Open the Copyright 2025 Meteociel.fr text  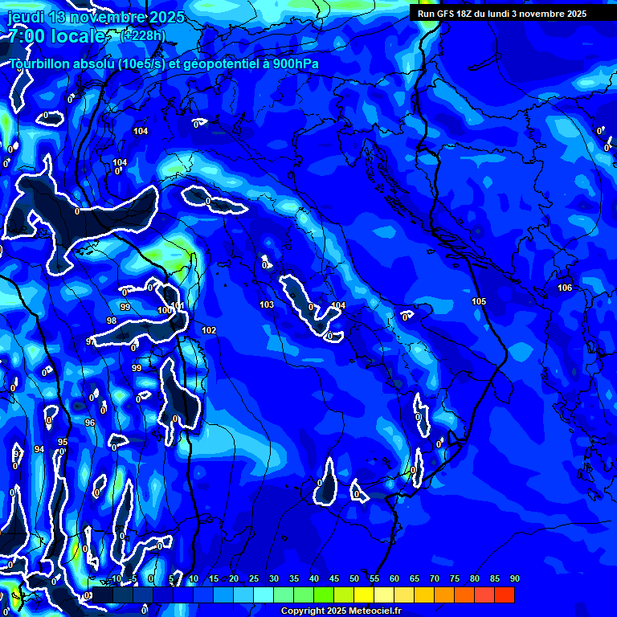click(x=341, y=611)
